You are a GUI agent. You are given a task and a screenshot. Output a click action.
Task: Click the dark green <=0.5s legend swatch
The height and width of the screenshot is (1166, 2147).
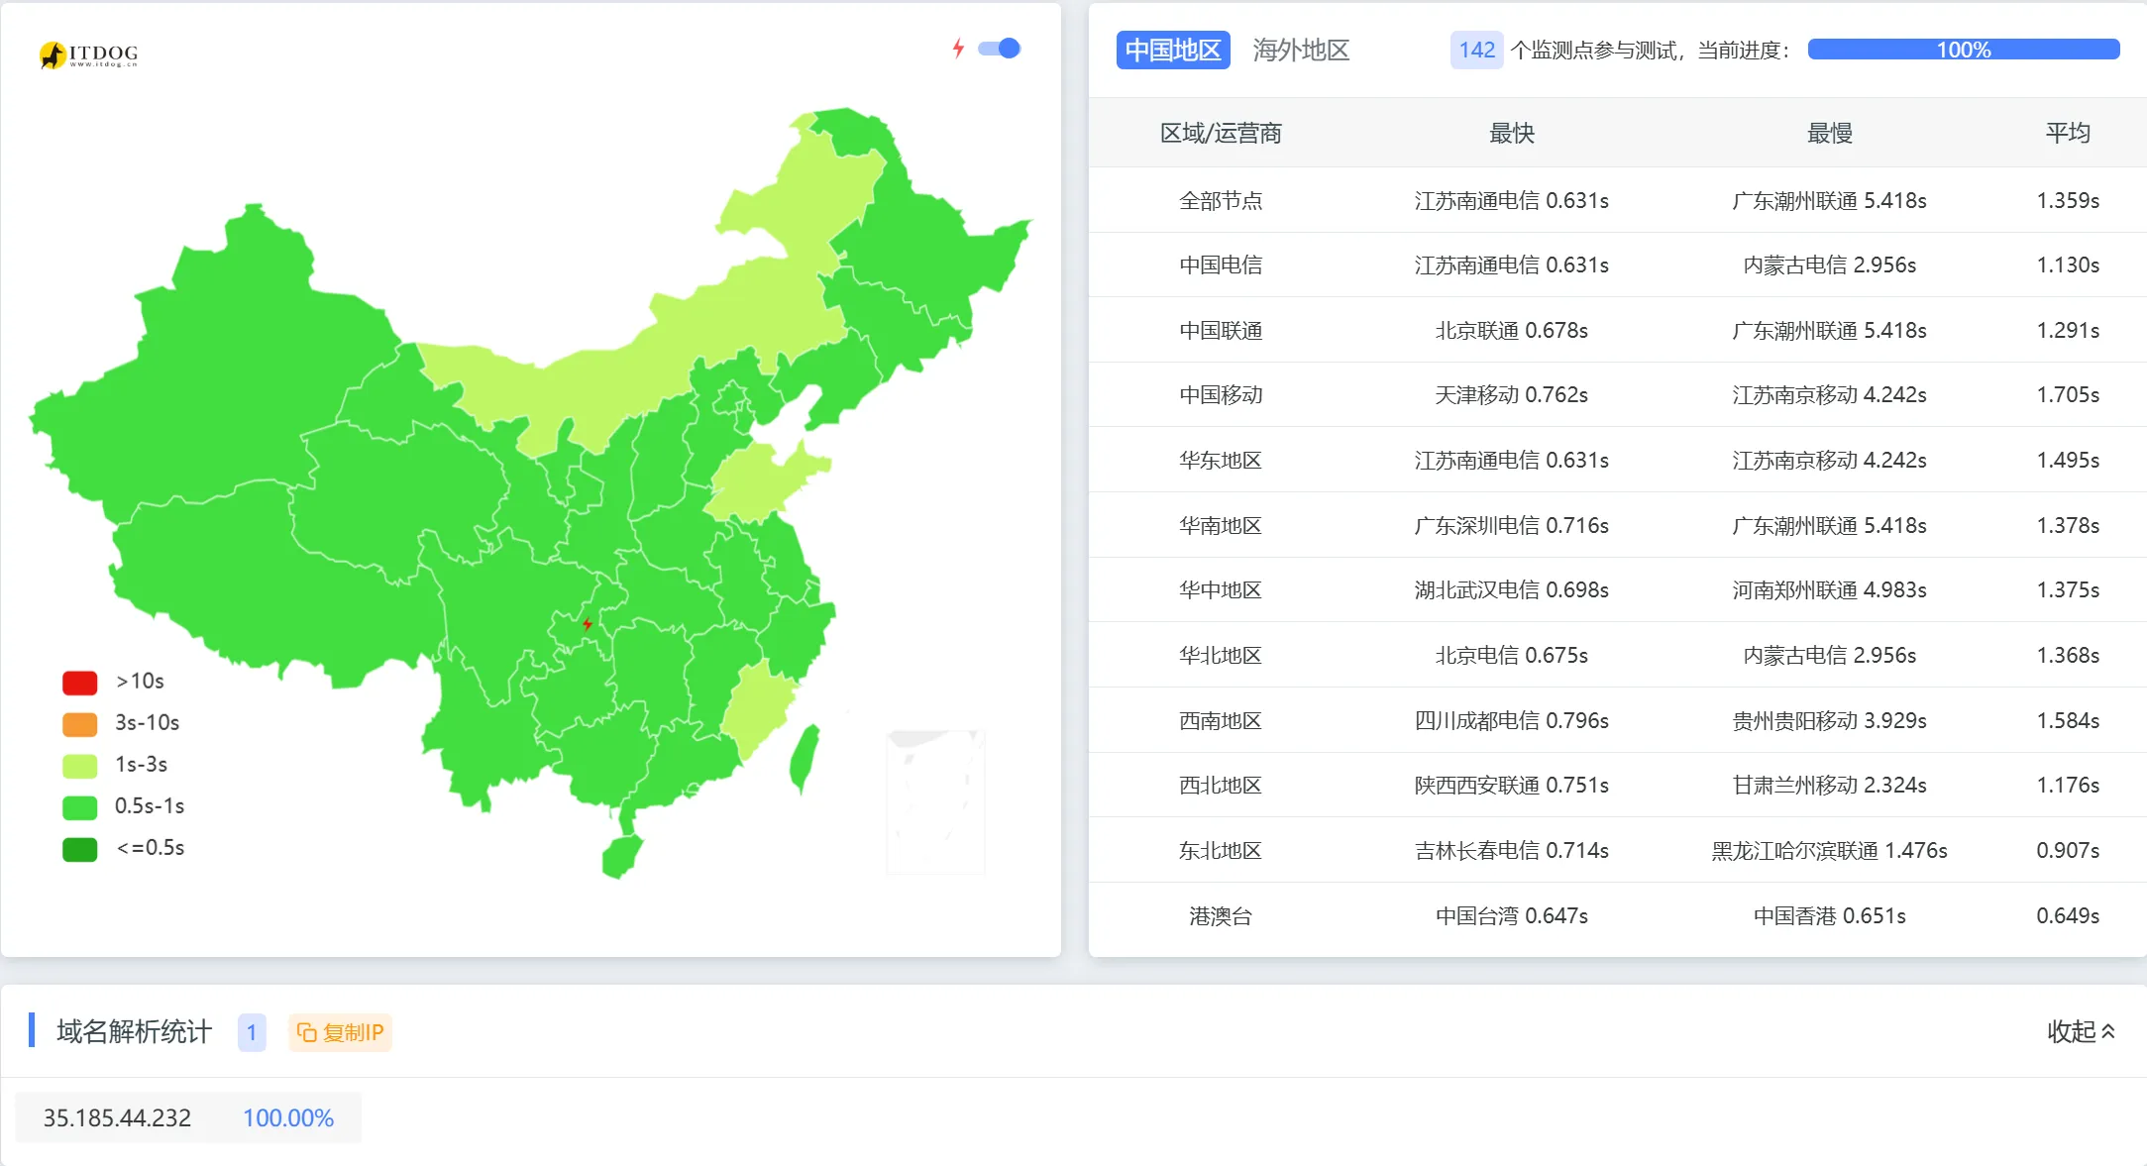79,849
